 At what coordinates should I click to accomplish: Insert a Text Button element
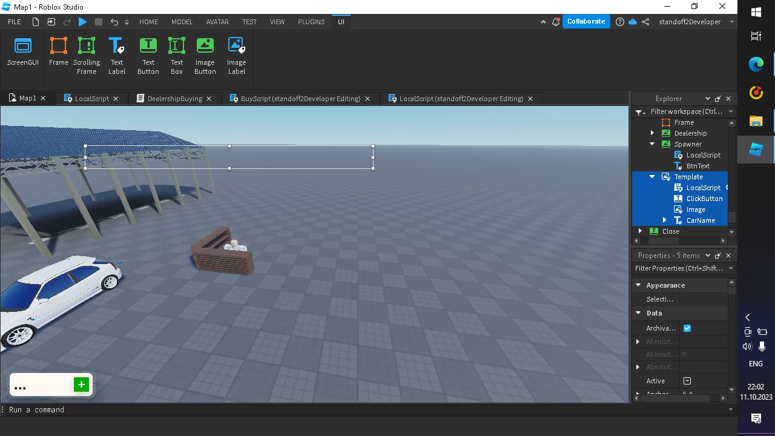tap(148, 56)
